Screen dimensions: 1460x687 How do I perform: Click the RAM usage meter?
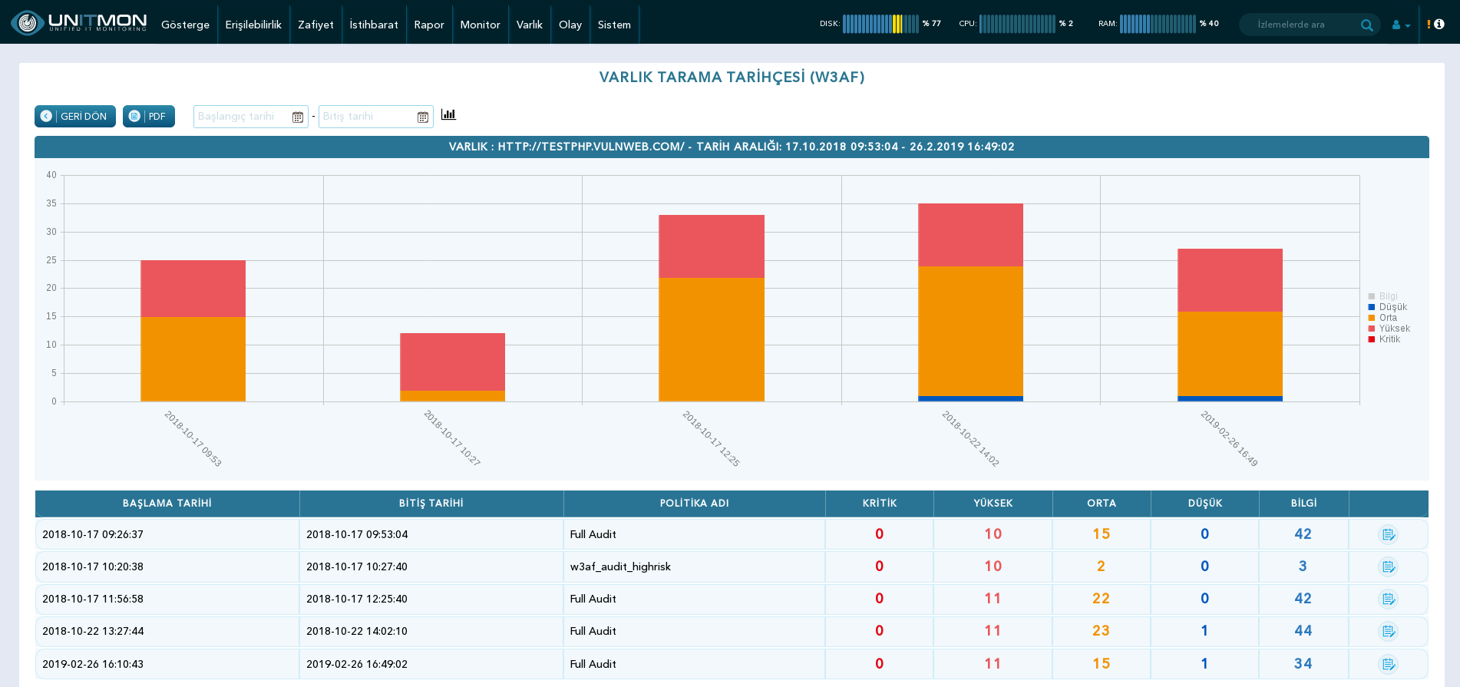click(x=1158, y=24)
